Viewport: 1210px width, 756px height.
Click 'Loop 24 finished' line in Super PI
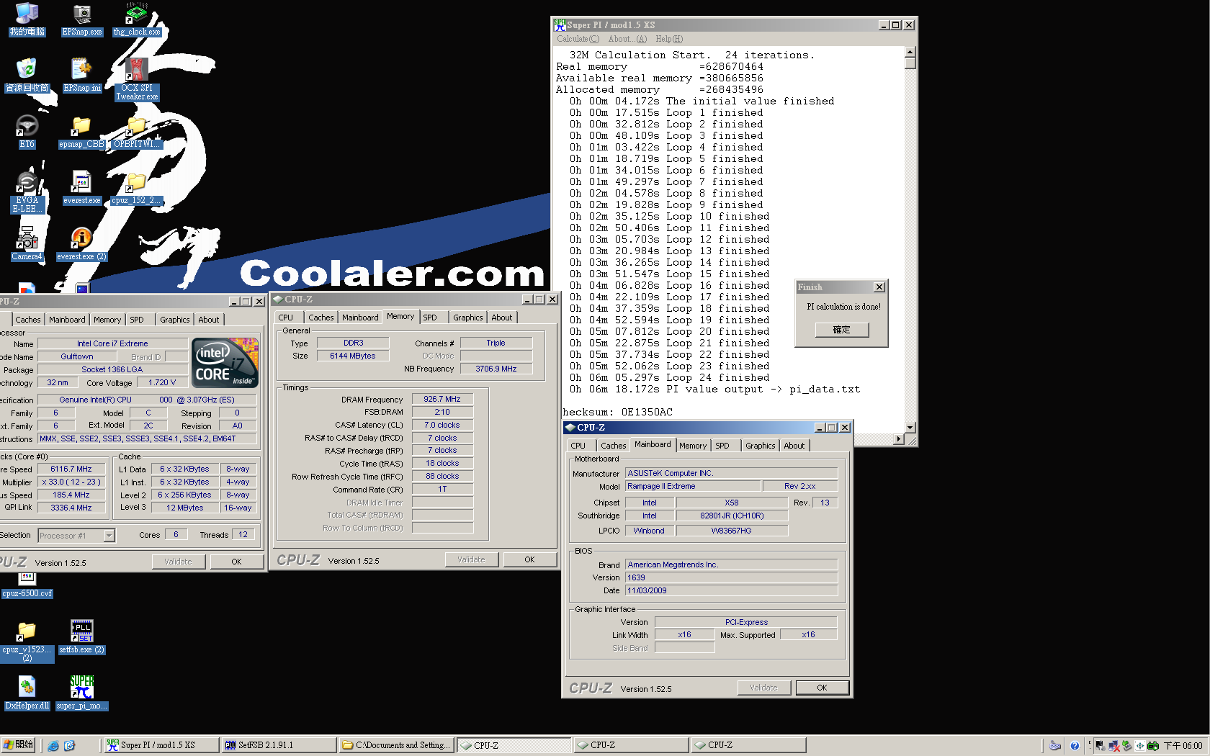717,377
